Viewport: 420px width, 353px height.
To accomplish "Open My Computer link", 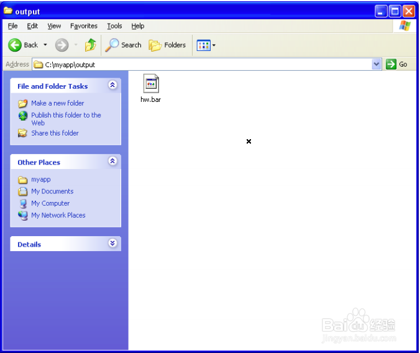I will pyautogui.click(x=50, y=203).
